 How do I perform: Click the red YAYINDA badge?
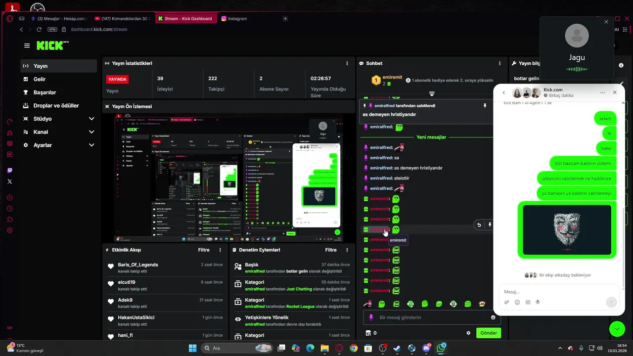click(x=117, y=79)
